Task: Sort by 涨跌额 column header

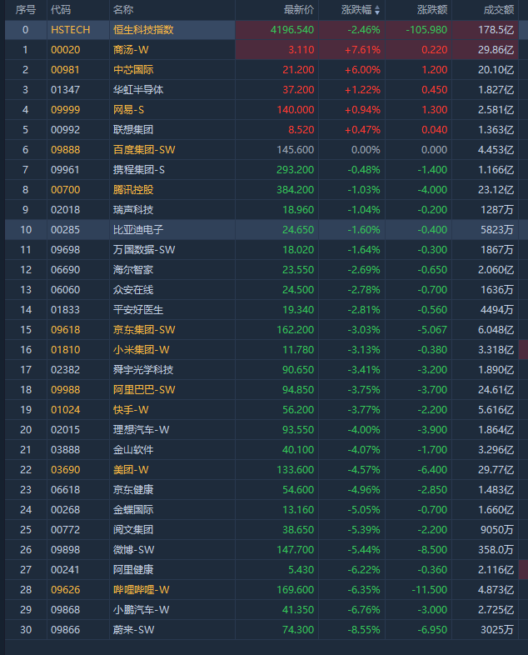Action: 432,10
